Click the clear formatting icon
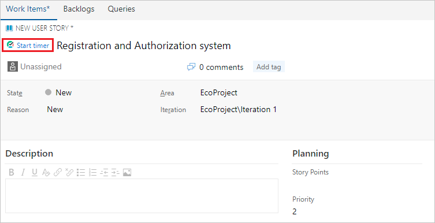The image size is (435, 223). click(46, 173)
